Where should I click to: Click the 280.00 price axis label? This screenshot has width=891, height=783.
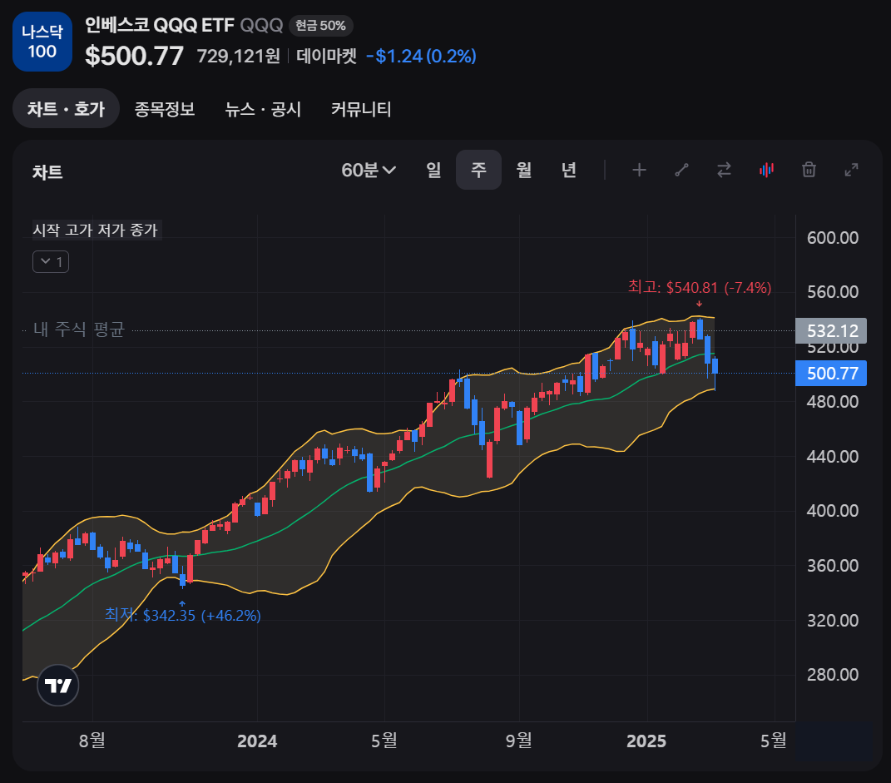(833, 675)
